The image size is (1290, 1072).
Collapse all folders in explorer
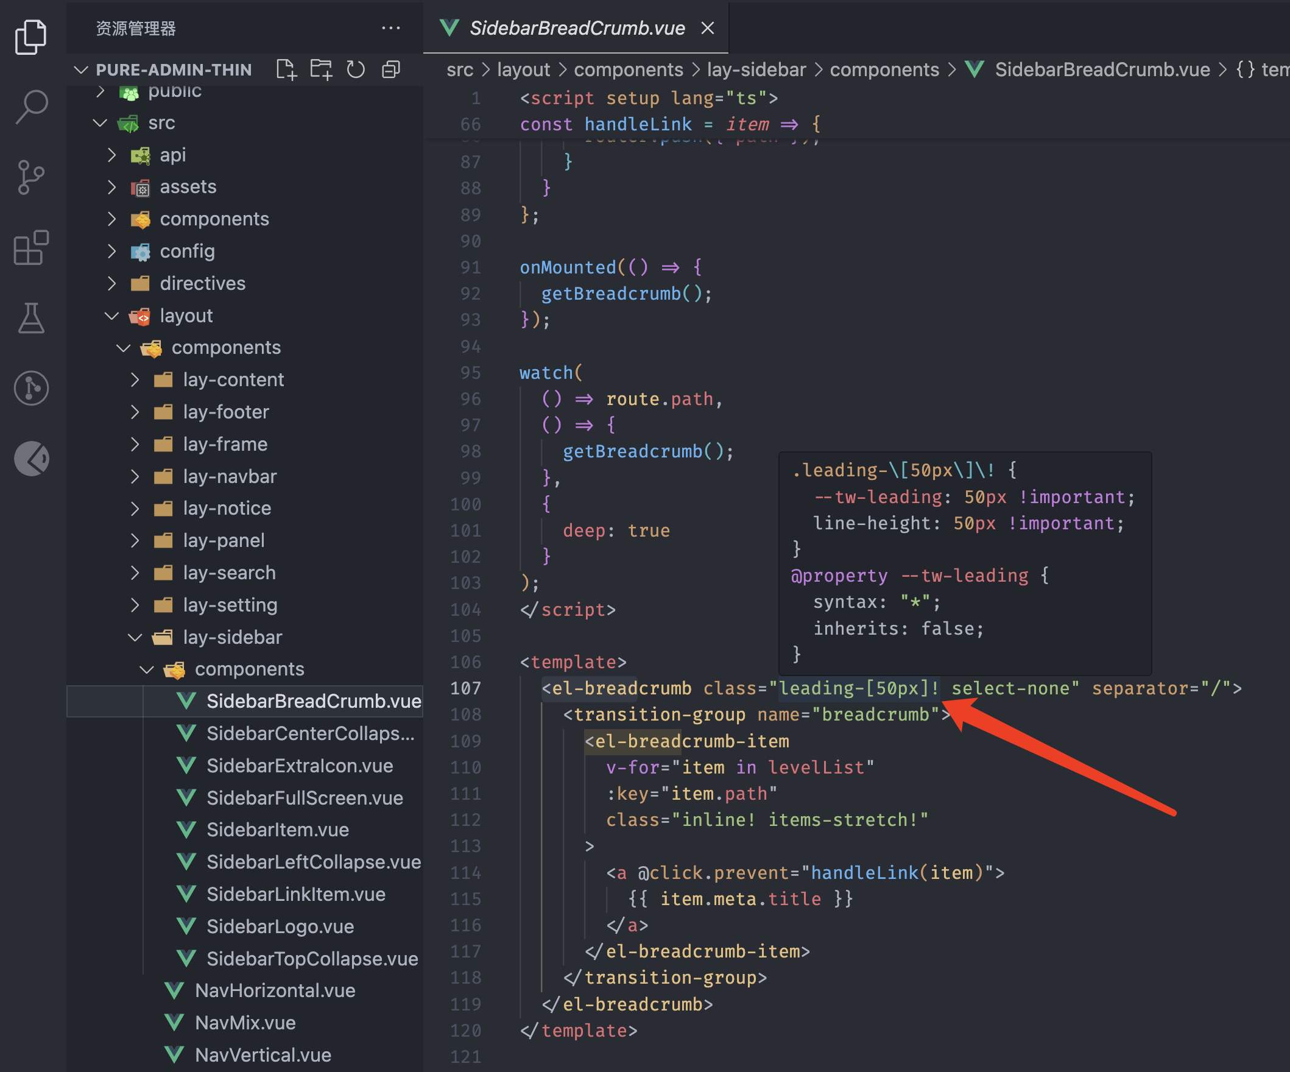390,69
